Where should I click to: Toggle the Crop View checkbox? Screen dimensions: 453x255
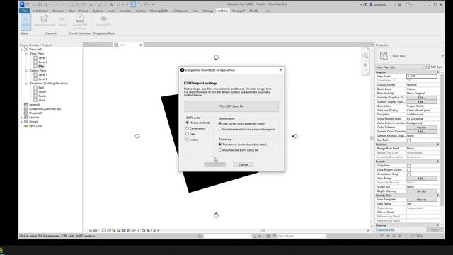click(408, 166)
